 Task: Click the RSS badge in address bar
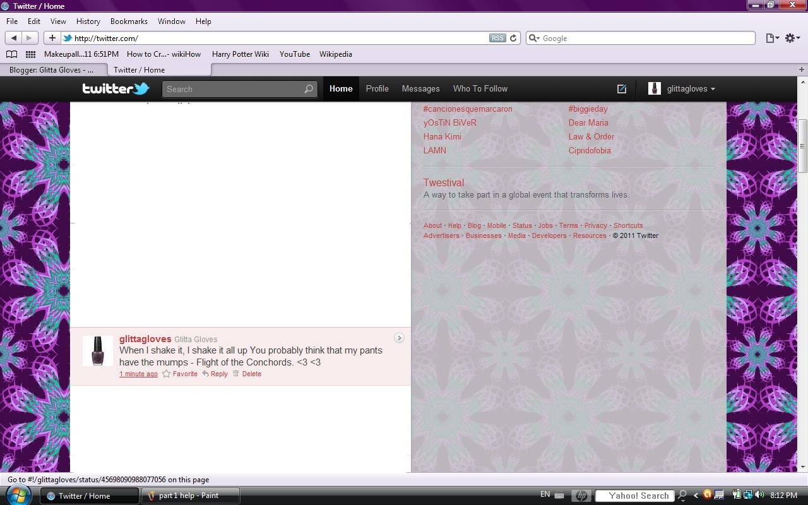pyautogui.click(x=497, y=38)
